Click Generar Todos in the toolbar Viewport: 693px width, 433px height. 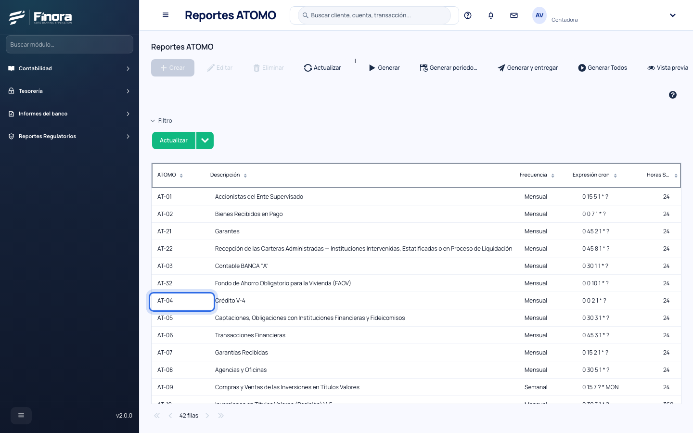pos(603,68)
